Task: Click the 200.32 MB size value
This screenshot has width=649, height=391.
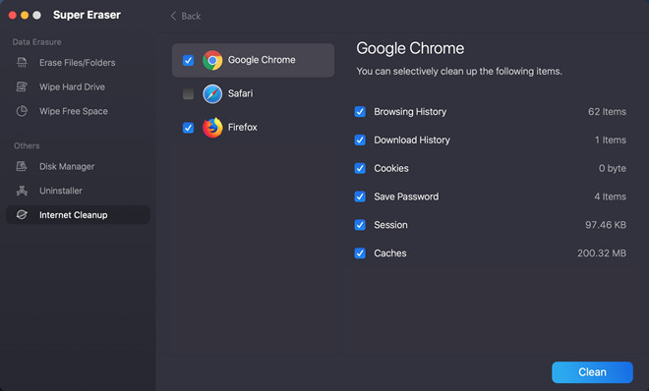Action: [602, 252]
